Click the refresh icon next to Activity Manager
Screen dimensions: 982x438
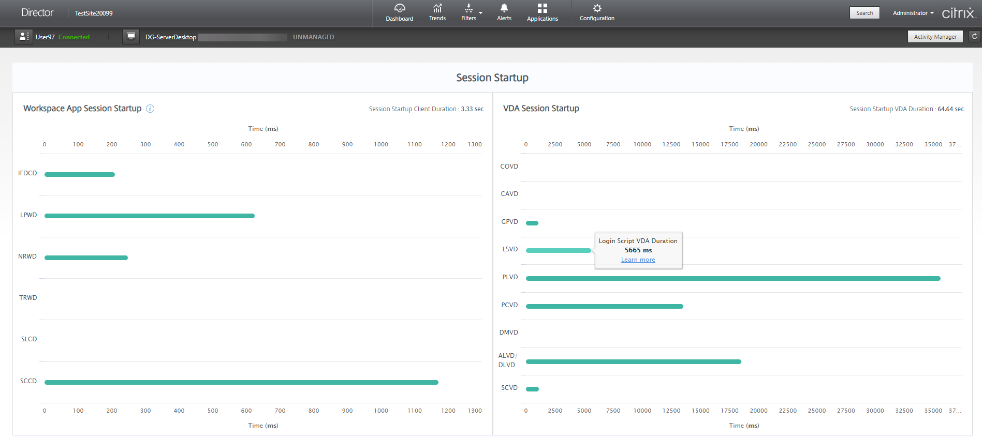(974, 37)
